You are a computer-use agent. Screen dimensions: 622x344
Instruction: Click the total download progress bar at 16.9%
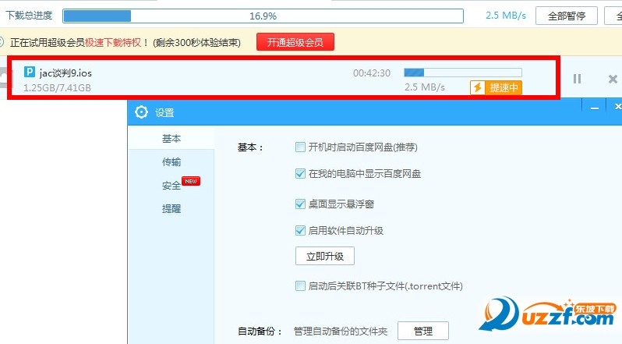tap(263, 16)
